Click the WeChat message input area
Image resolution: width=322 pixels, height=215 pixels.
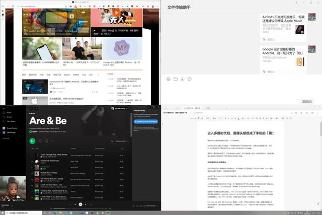point(242,91)
